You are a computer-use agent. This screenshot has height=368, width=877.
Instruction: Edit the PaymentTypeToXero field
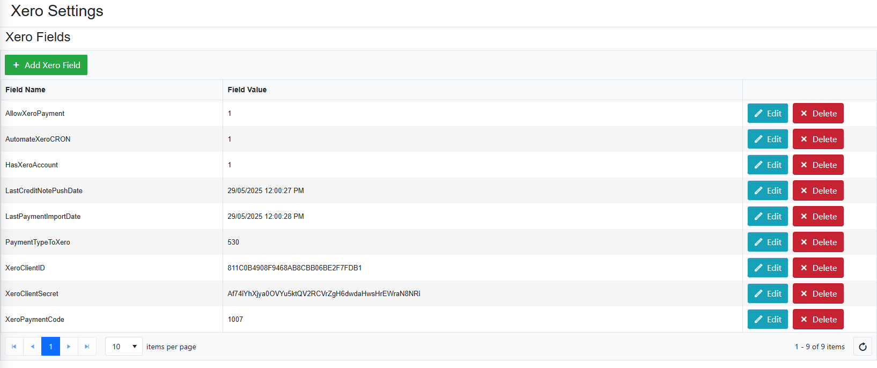coord(768,242)
